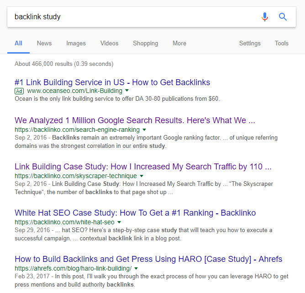Open 'White Hat SEO Case Study' result
Viewport: 305px width, 293px height.
(135, 213)
